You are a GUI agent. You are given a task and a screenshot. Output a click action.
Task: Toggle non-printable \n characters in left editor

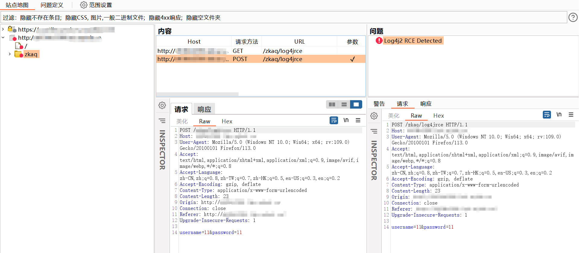click(x=346, y=120)
